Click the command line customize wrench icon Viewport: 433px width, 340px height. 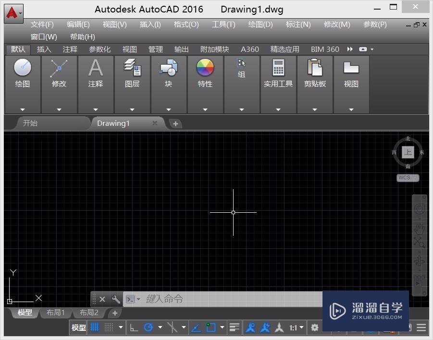point(116,299)
